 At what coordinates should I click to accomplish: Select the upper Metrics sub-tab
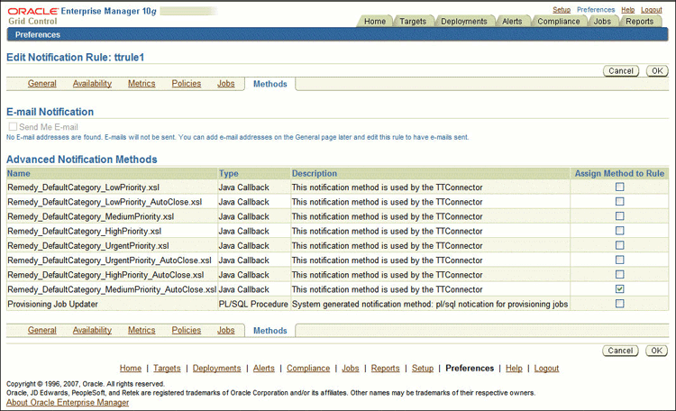click(142, 84)
